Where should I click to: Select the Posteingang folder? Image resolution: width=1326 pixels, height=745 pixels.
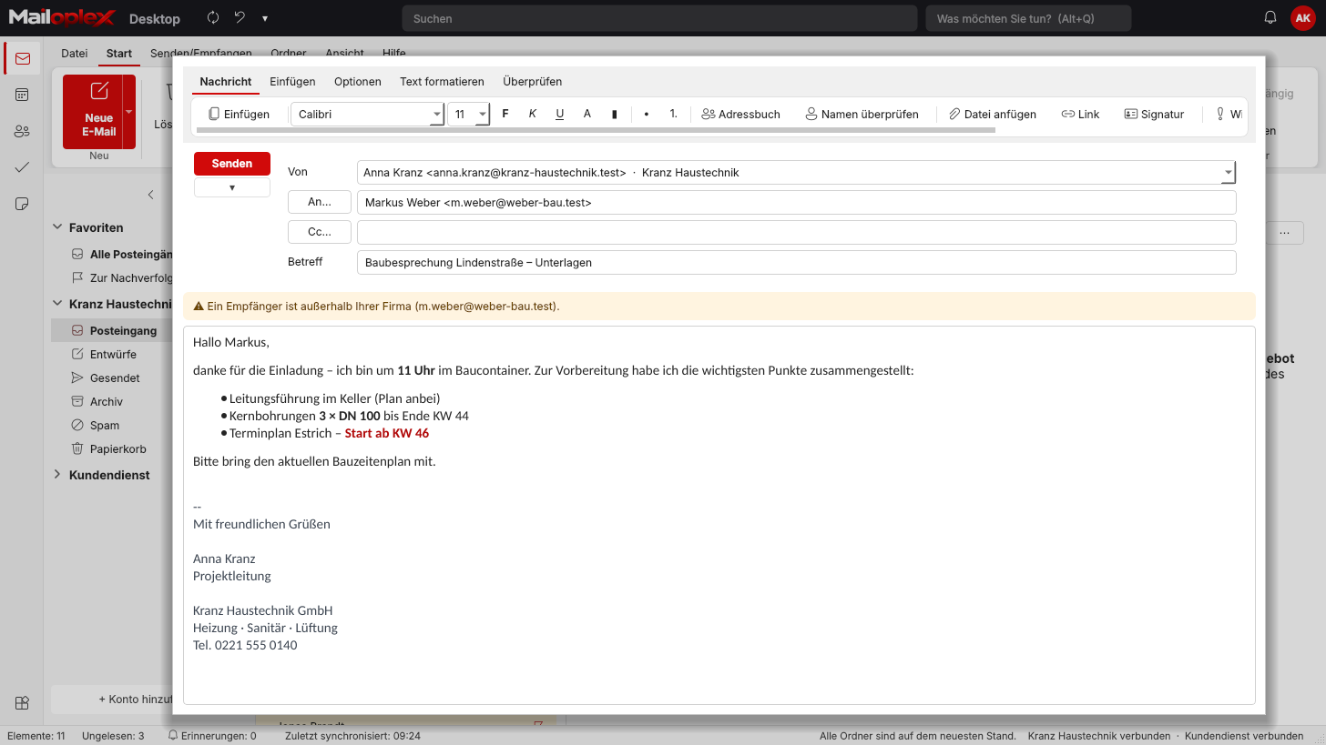tap(112, 330)
